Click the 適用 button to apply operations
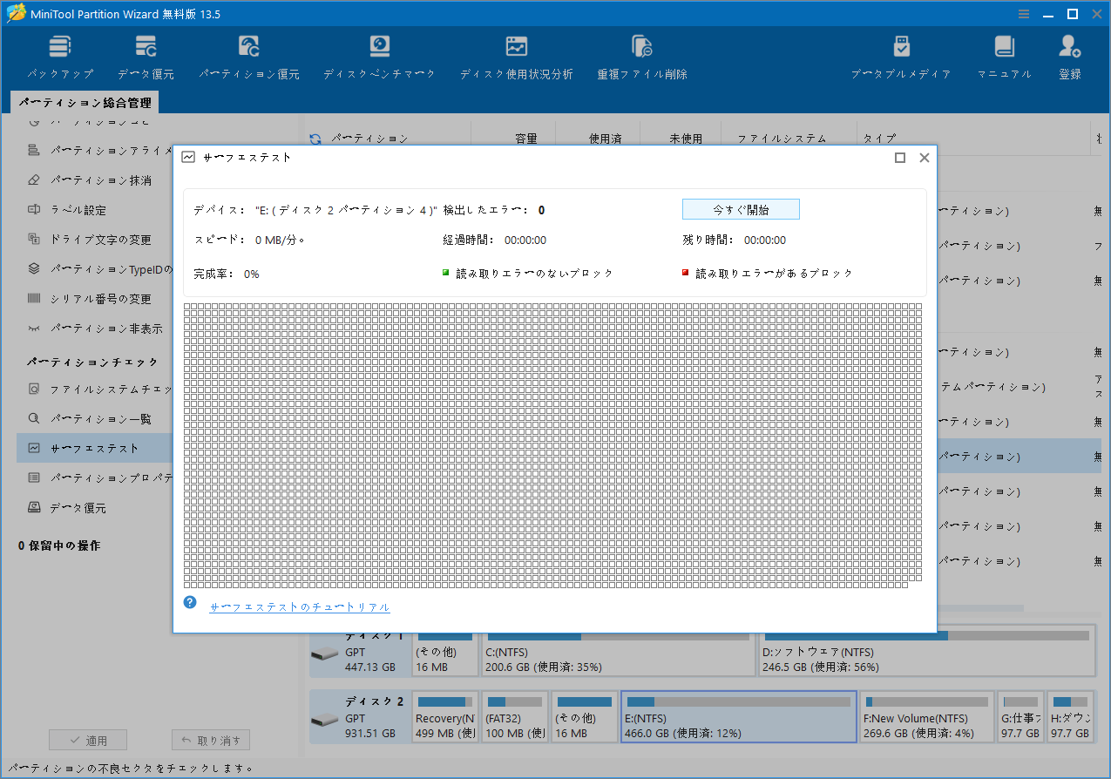 click(x=87, y=739)
